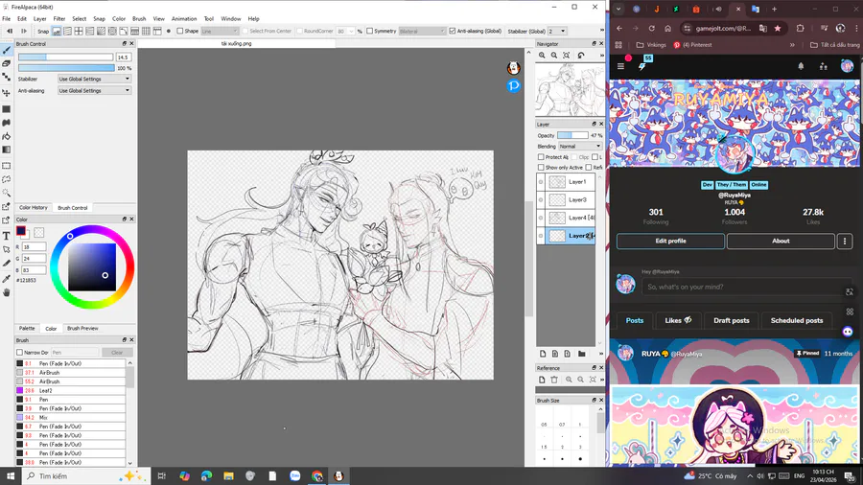Enable Show only Active checkbox
Image resolution: width=863 pixels, height=485 pixels.
click(x=541, y=168)
